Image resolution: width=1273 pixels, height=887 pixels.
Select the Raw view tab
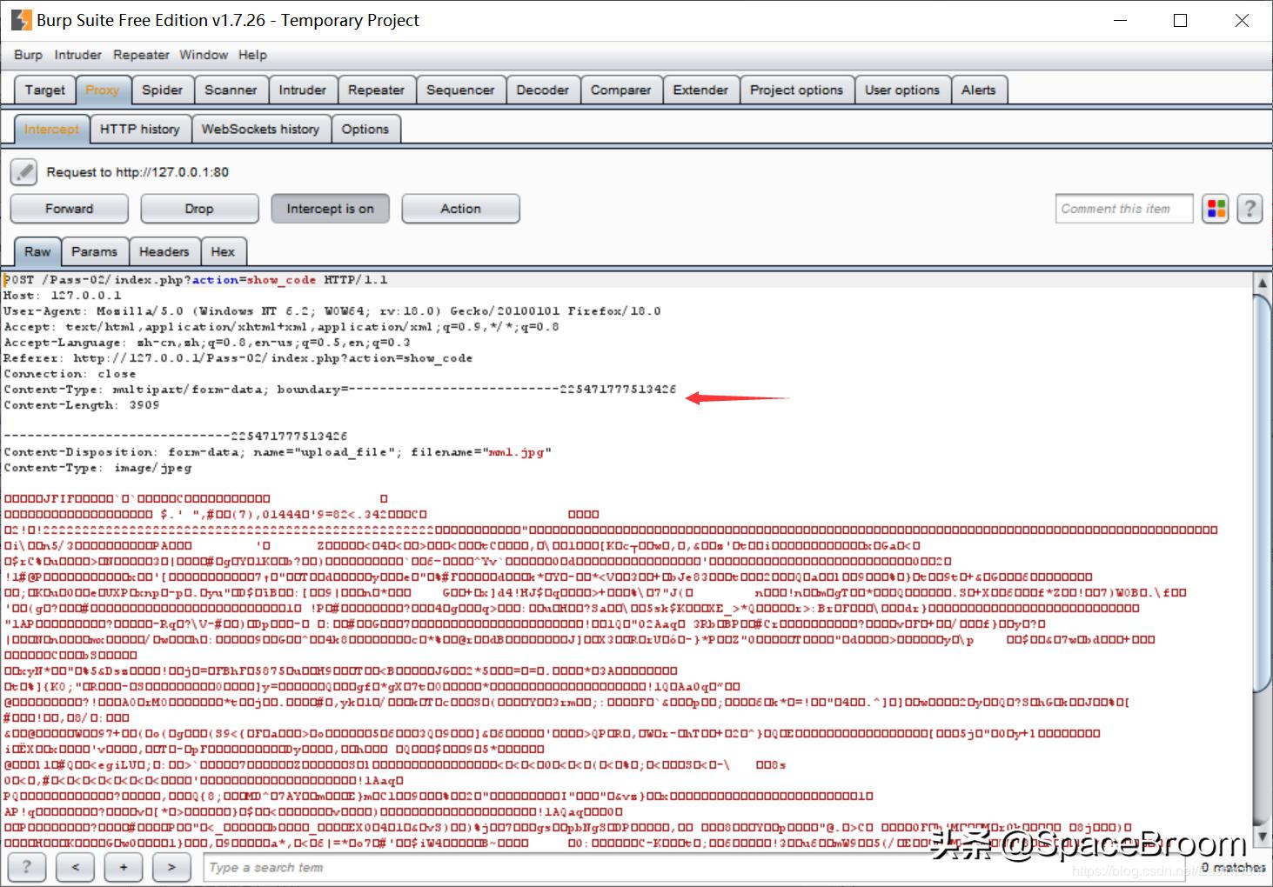(x=37, y=251)
